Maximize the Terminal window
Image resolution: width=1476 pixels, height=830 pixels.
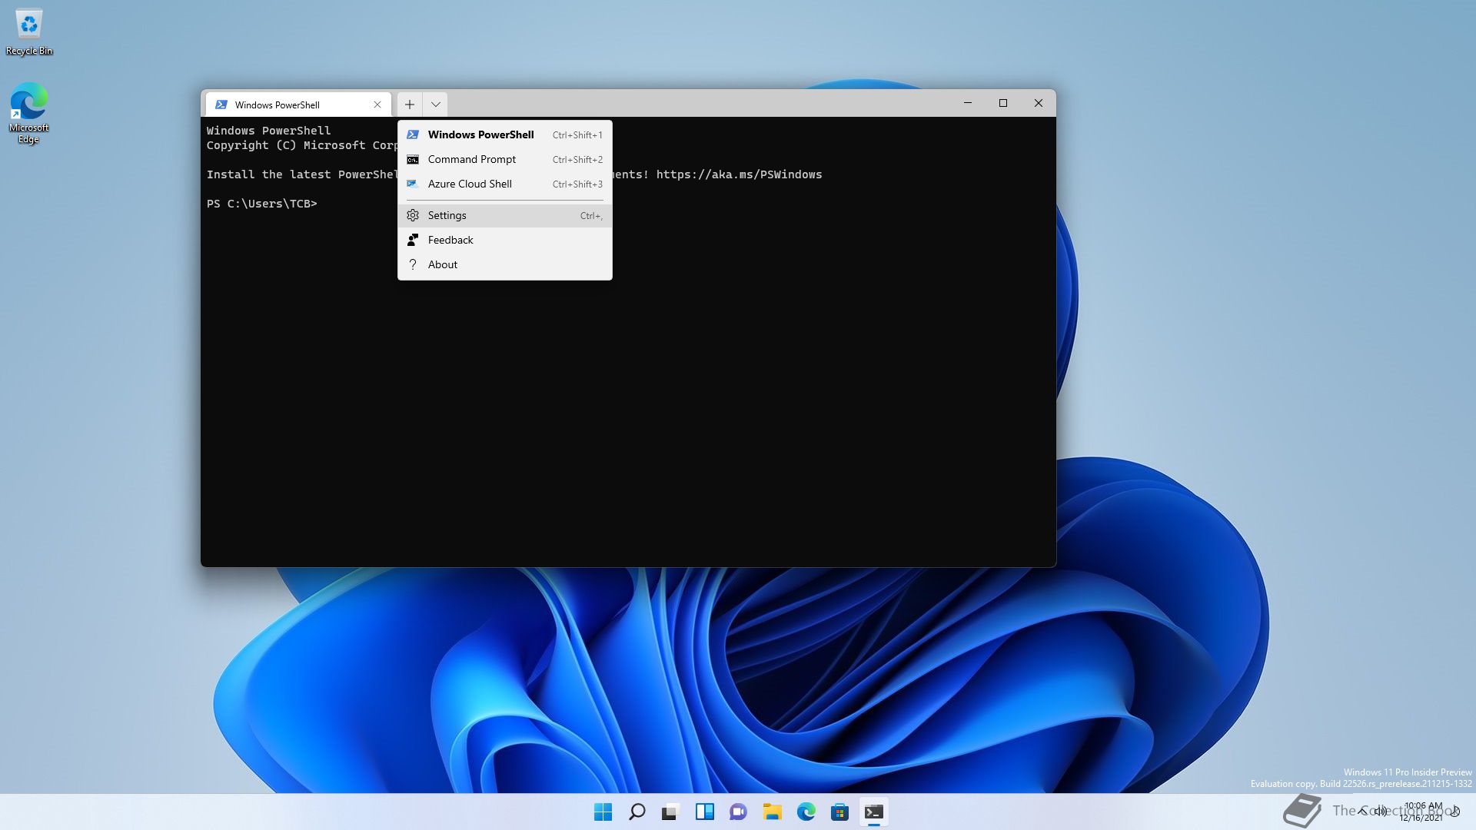point(1003,103)
